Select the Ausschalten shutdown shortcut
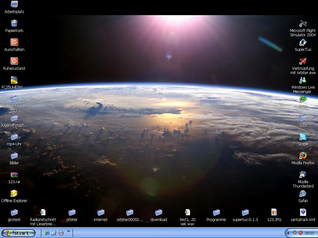318x238 pixels. 14,42
